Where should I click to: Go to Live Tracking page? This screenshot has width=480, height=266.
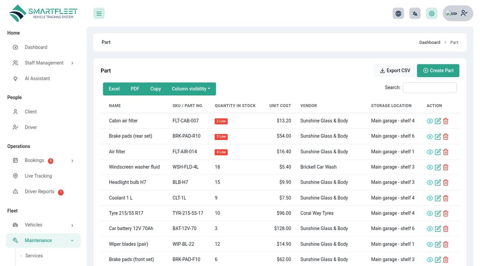point(44,176)
